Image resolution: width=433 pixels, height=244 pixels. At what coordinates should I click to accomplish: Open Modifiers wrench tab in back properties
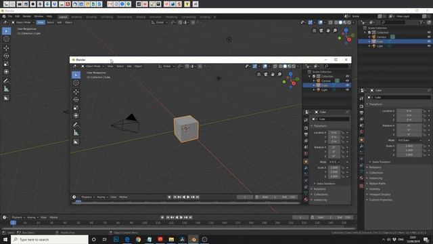[x=361, y=146]
